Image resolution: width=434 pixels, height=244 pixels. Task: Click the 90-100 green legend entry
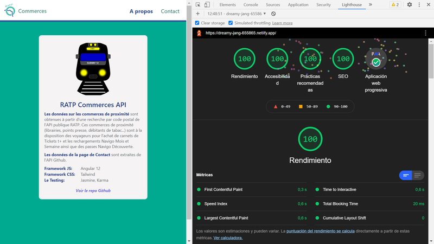click(x=337, y=106)
